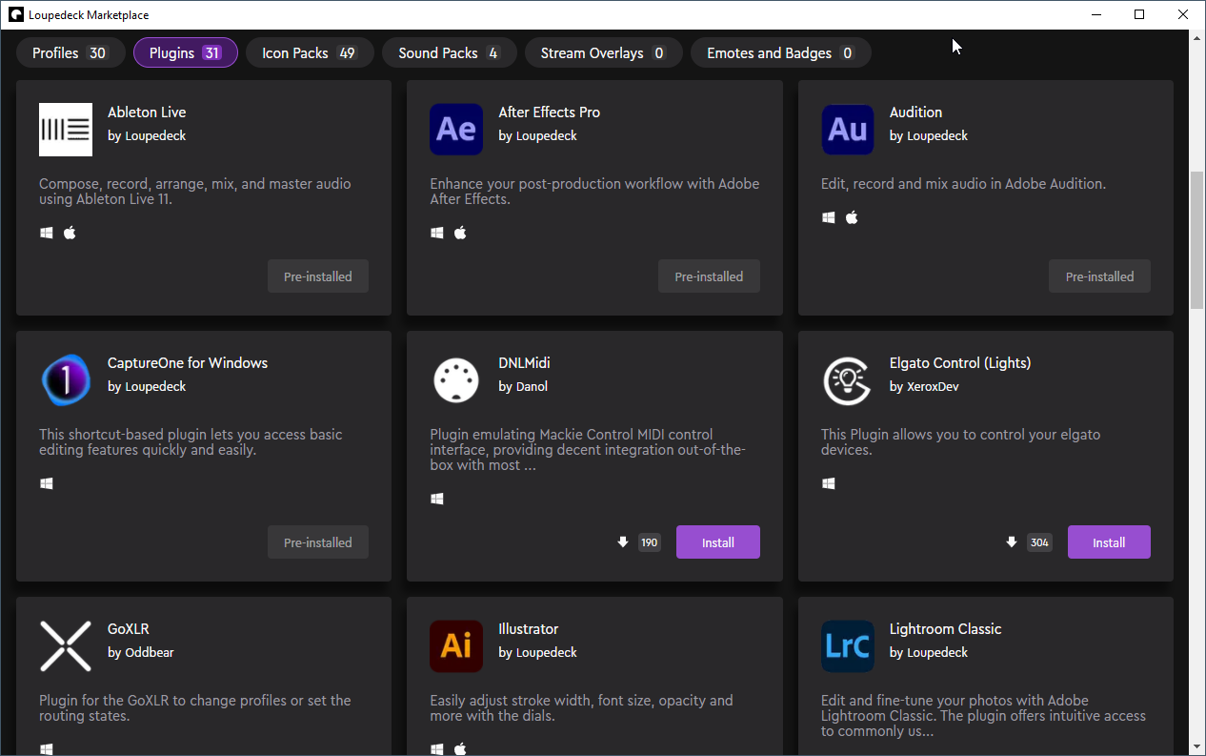This screenshot has width=1206, height=756.
Task: Click the Loupedeck Marketplace title bar logo
Action: 15,14
